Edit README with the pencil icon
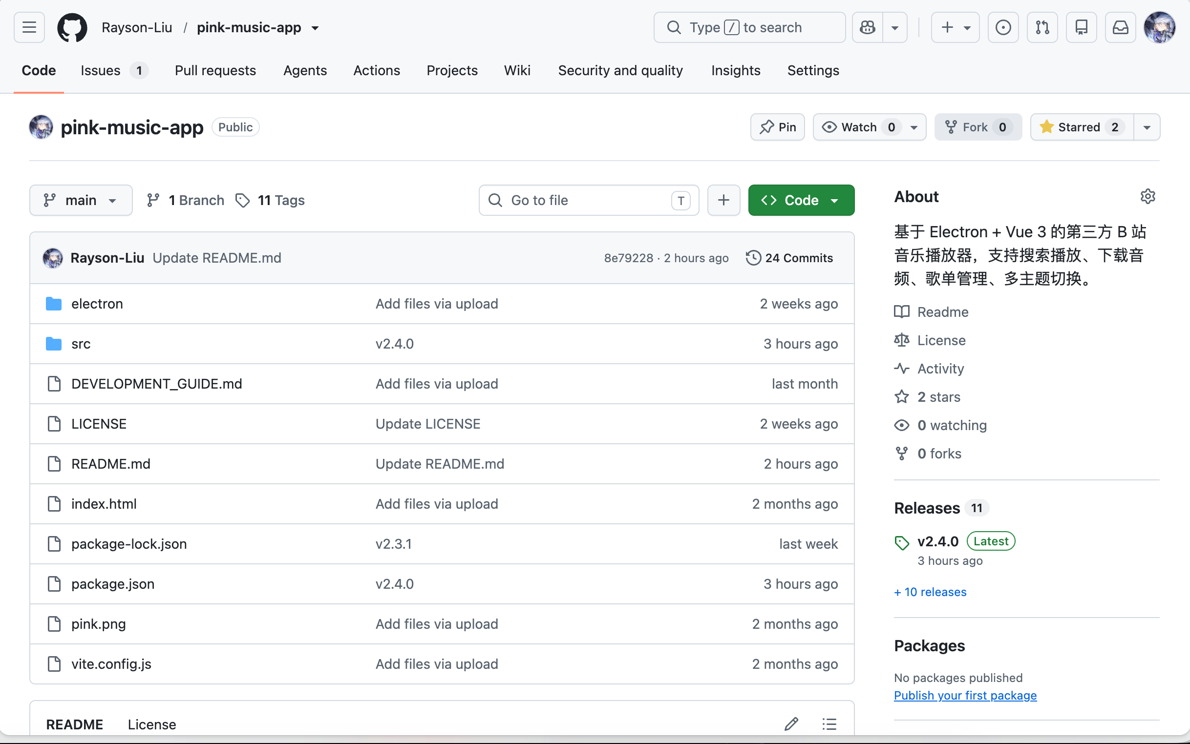The image size is (1190, 744). coord(791,724)
